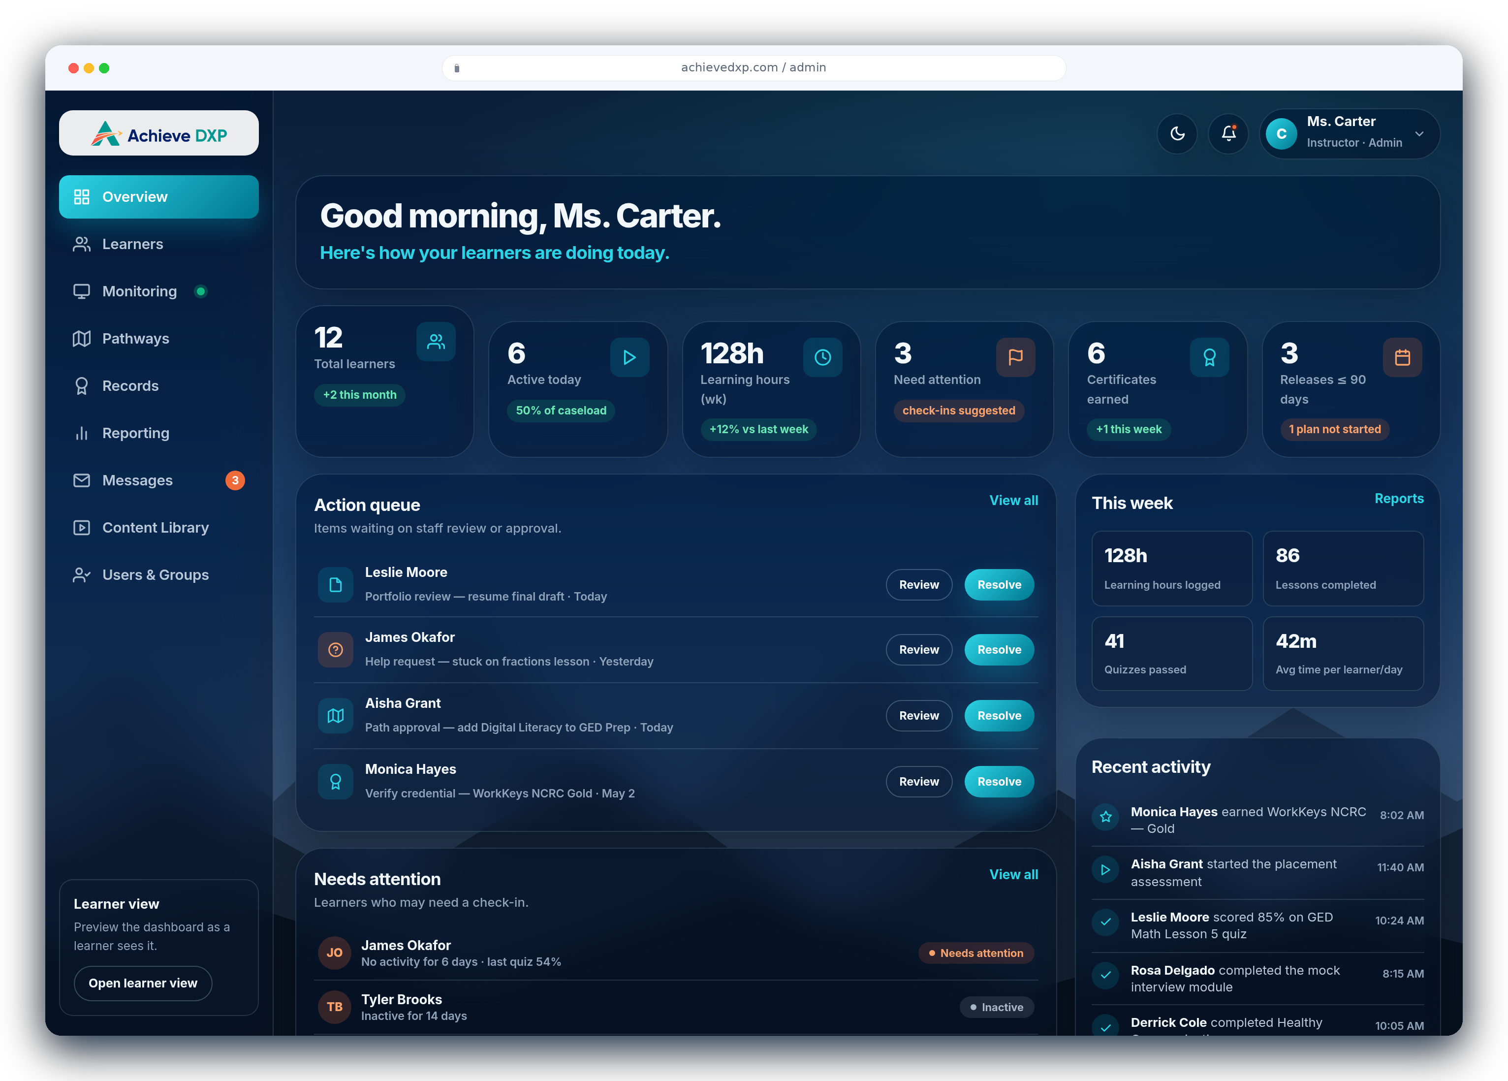Resolve Monica Hayes' credential verification

pyautogui.click(x=999, y=782)
